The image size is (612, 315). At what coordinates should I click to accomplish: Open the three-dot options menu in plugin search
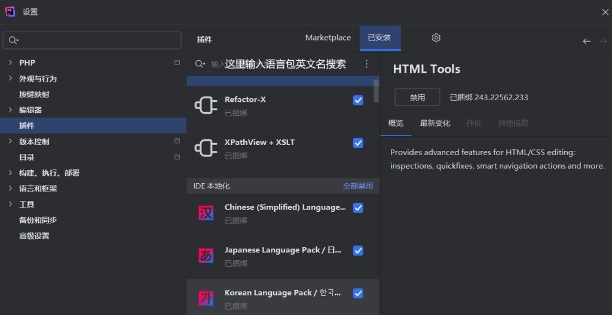pos(366,64)
